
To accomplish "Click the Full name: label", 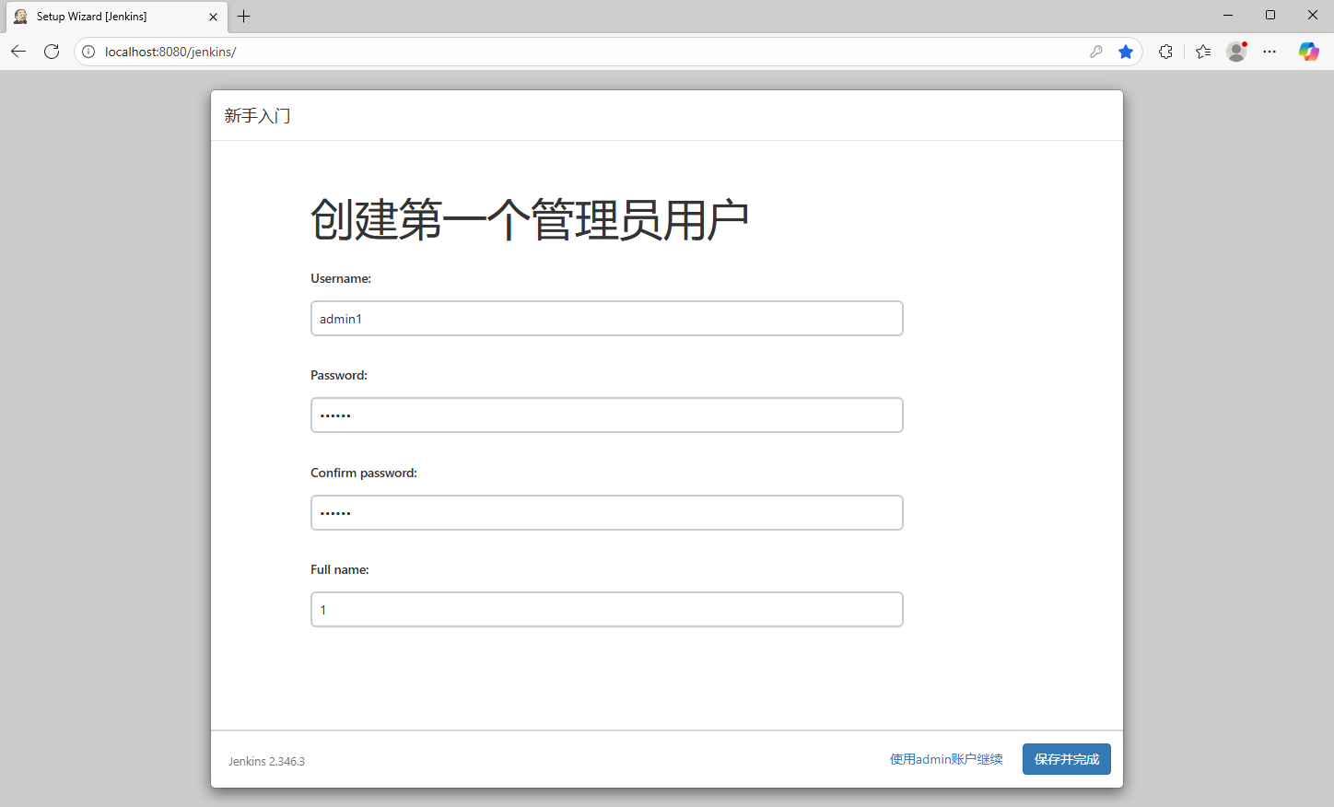I will (340, 569).
